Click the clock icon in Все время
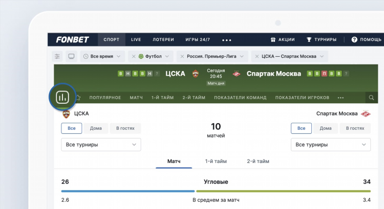The height and width of the screenshot is (209, 384). click(86, 56)
